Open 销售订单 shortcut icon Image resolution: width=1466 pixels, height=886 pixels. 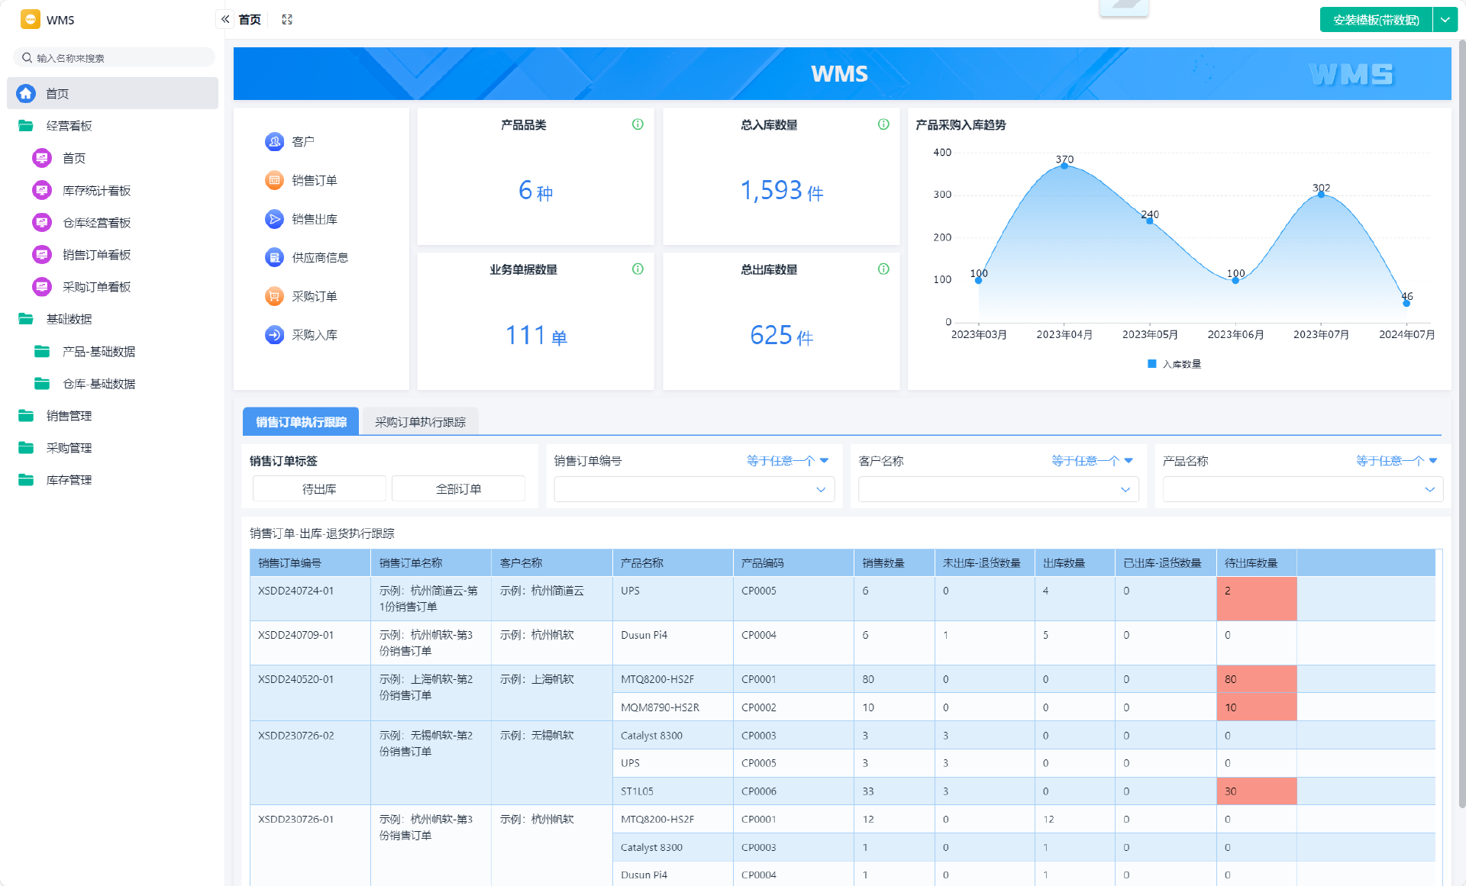click(274, 180)
